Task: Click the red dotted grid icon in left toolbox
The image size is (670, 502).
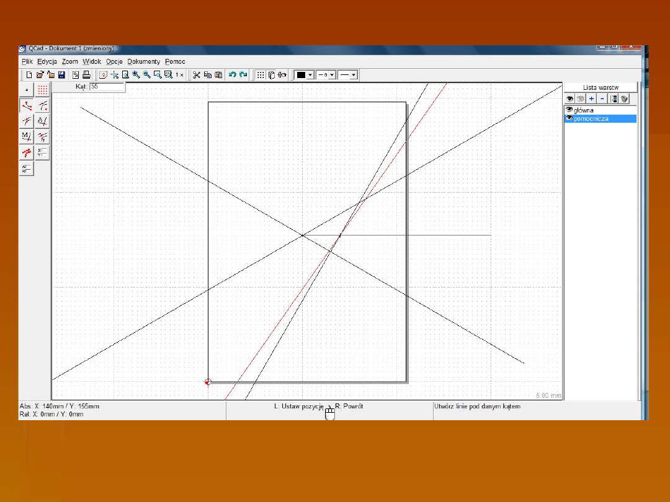Action: (x=42, y=90)
